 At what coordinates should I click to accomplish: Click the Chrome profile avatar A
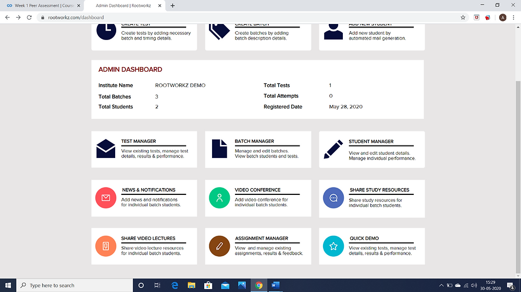(x=503, y=18)
